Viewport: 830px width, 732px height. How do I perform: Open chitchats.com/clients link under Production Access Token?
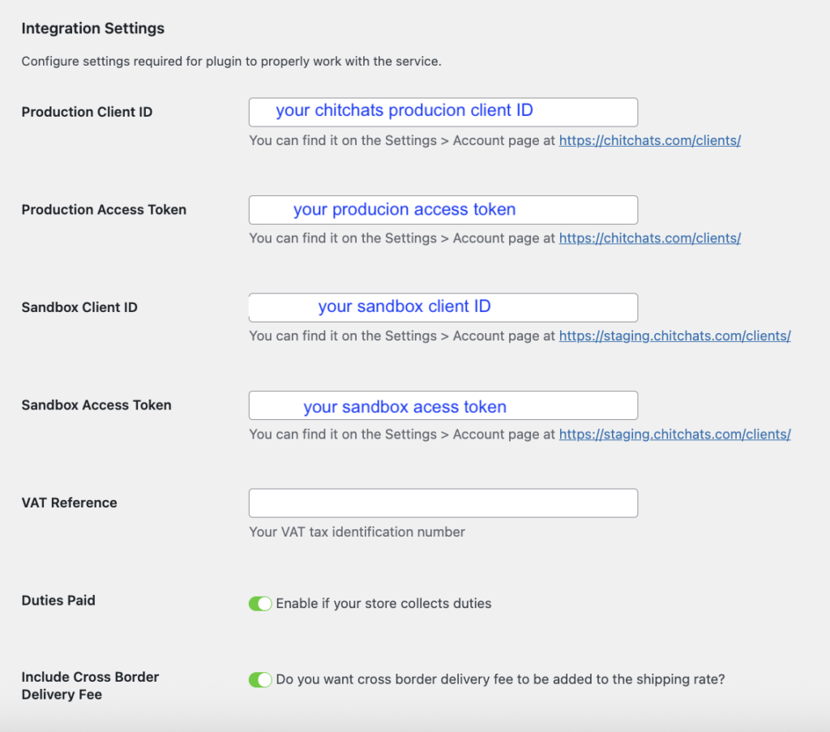click(649, 238)
